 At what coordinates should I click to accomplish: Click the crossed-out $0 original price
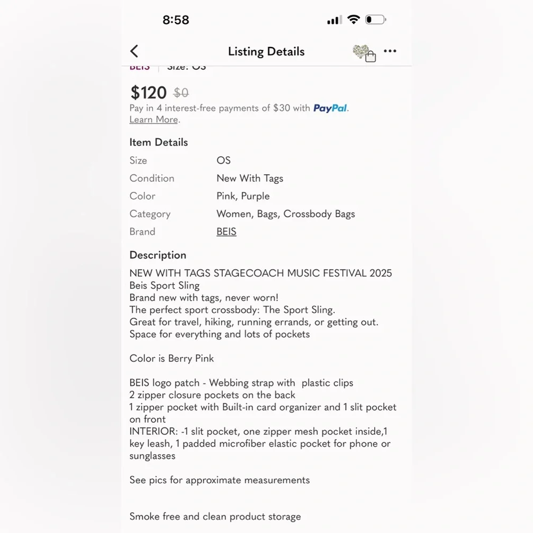[181, 93]
